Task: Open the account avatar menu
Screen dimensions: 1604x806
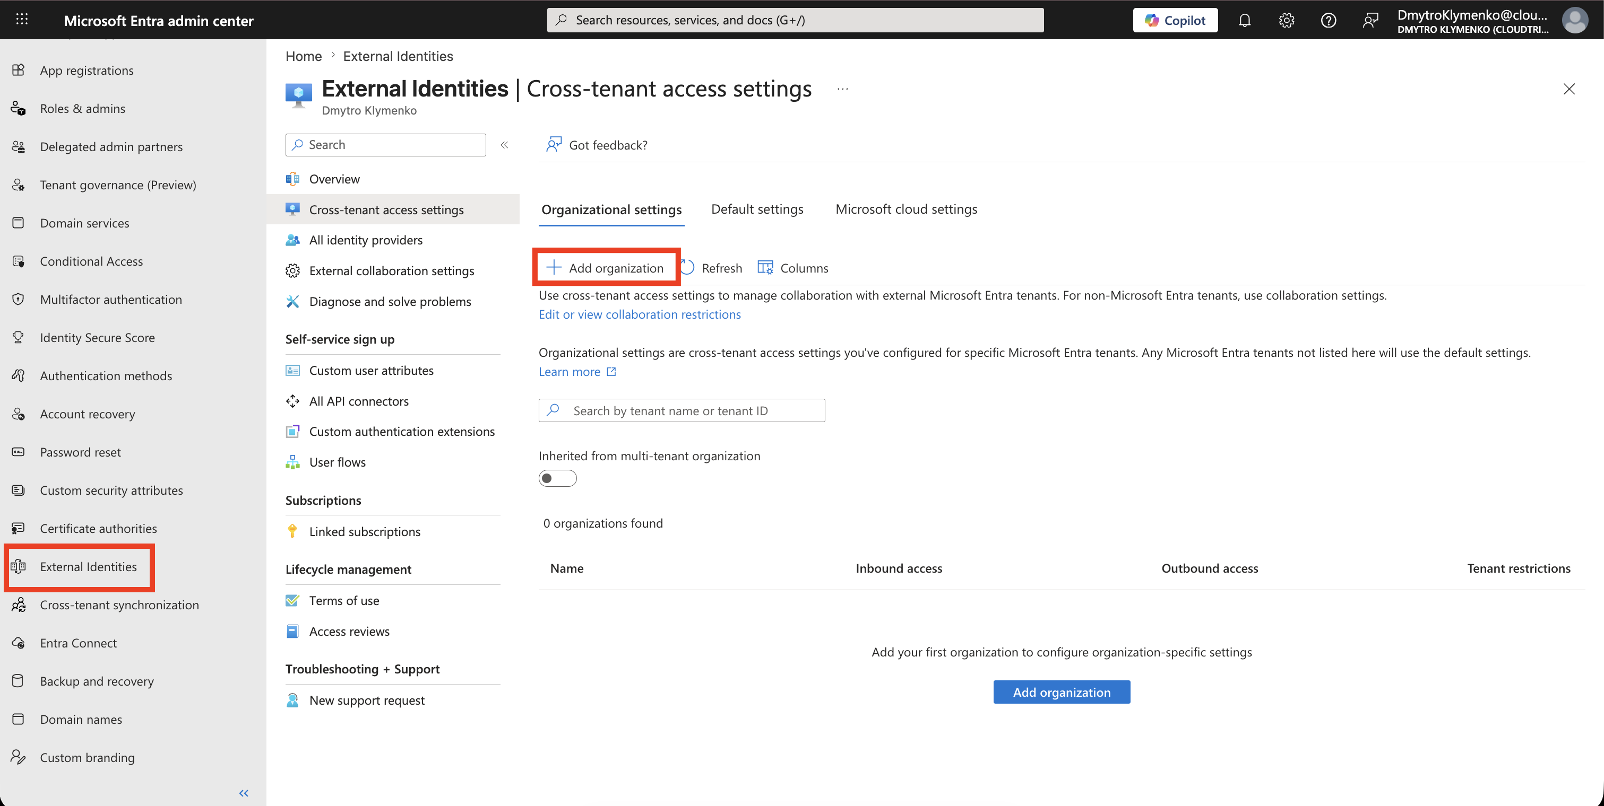Action: coord(1575,20)
